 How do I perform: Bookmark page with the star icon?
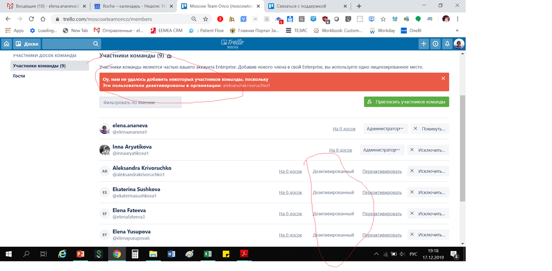pos(206,19)
